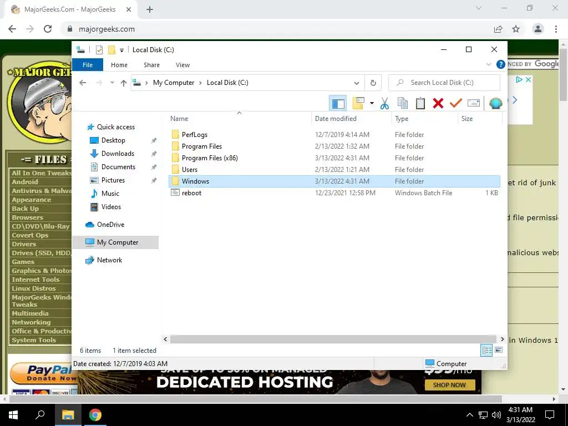The image size is (568, 426).
Task: Switch to the Share ribbon tab
Action: click(x=151, y=65)
